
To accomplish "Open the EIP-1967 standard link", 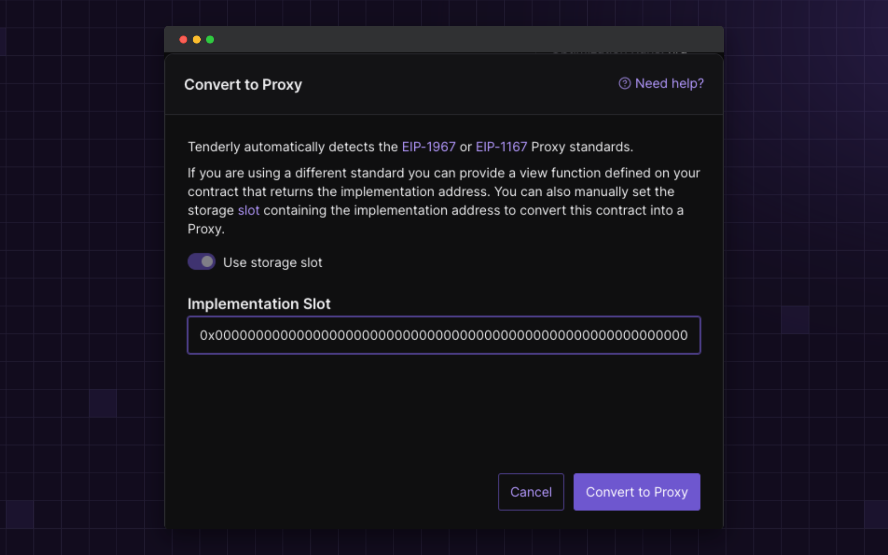I will click(428, 147).
